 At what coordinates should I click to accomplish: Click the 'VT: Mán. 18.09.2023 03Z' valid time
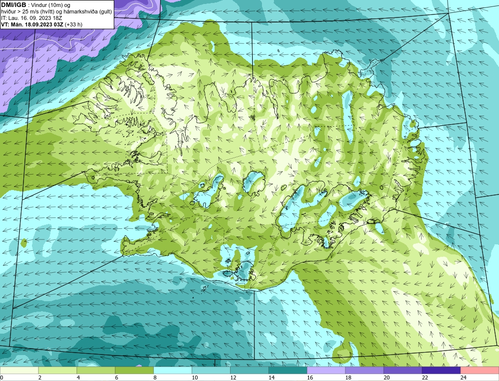click(32, 24)
